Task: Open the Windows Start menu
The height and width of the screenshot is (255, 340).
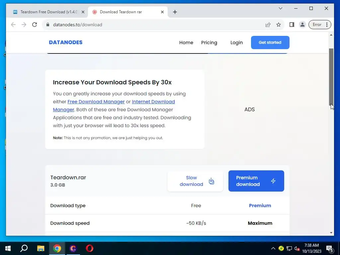Action: click(x=8, y=248)
